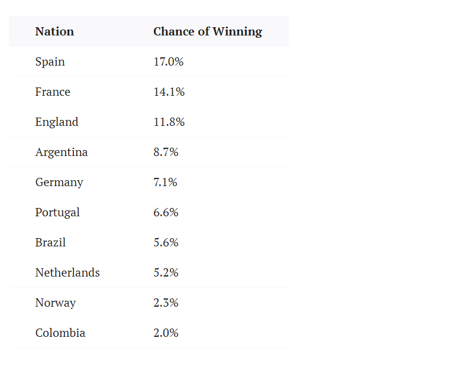Viewport: 471px width, 390px height.
Task: Select the Argentina cell
Action: 62,152
